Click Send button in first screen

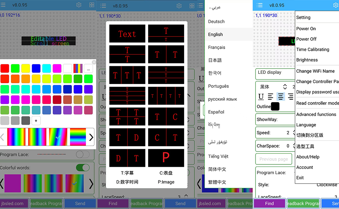(x=80, y=203)
